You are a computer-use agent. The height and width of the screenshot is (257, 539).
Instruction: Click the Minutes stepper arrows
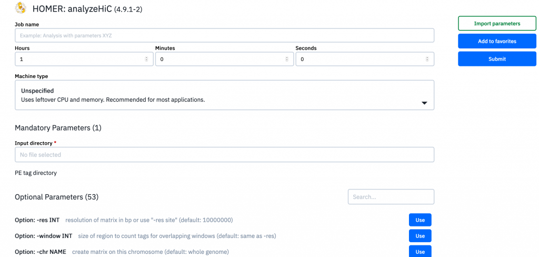pos(287,59)
